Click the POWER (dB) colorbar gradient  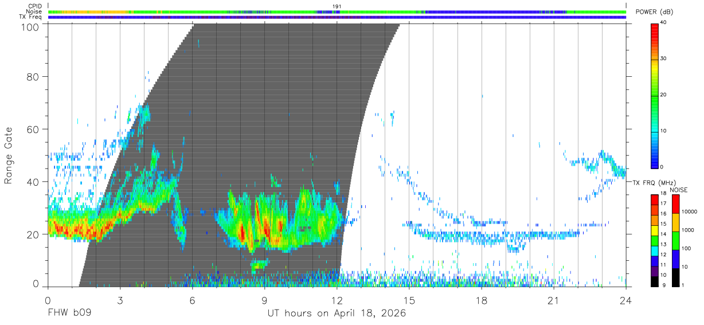pos(655,95)
